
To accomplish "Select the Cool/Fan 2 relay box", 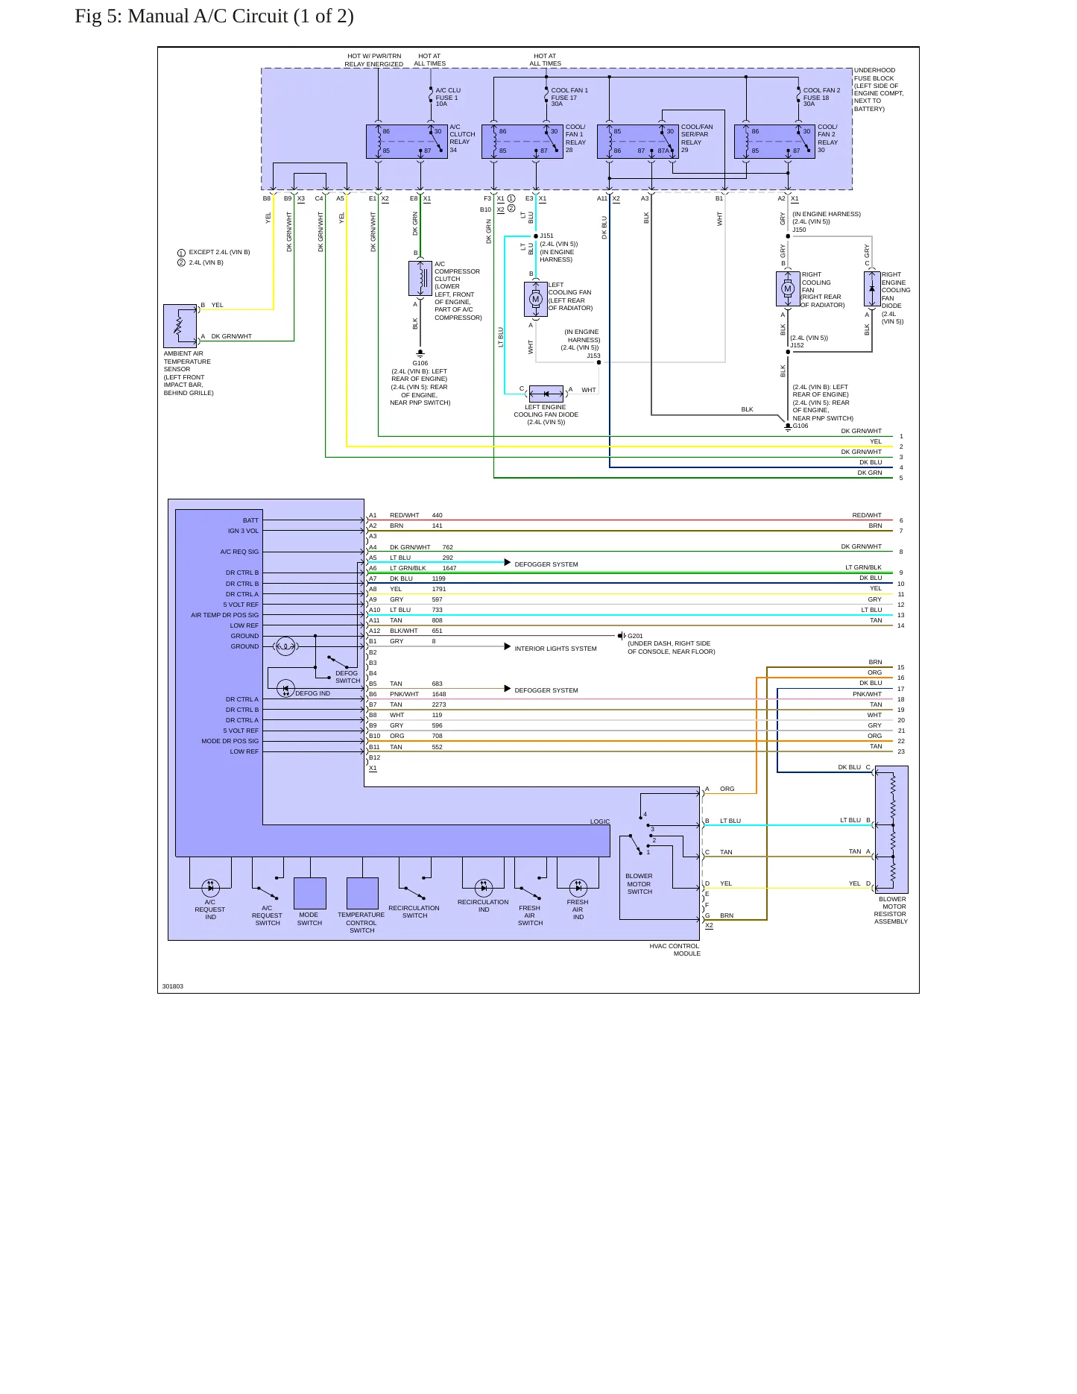I will [775, 142].
